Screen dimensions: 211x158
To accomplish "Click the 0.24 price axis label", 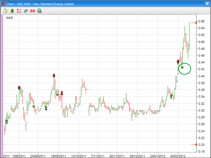I will 201,131.
